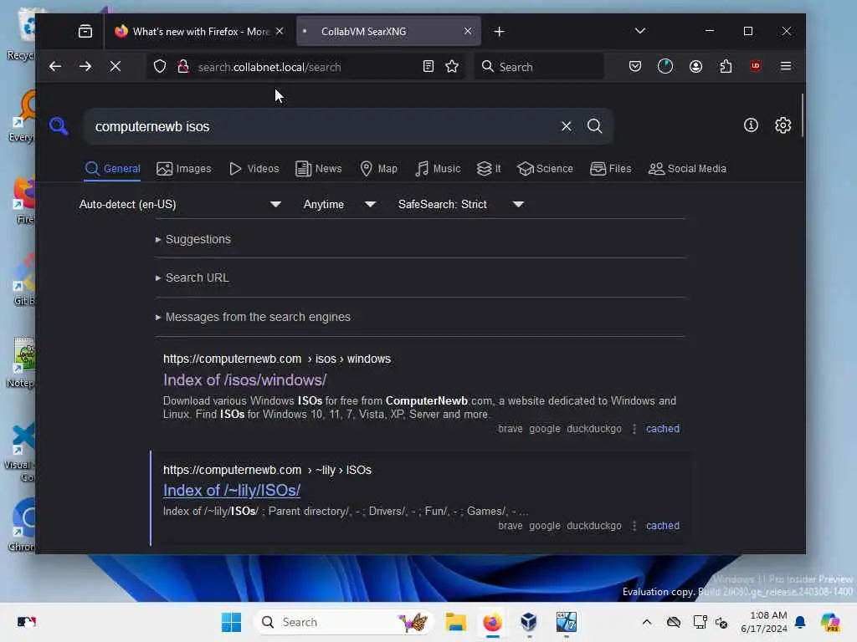Open the notification bell in taskbar
Image resolution: width=857 pixels, height=642 pixels.
pos(800,622)
